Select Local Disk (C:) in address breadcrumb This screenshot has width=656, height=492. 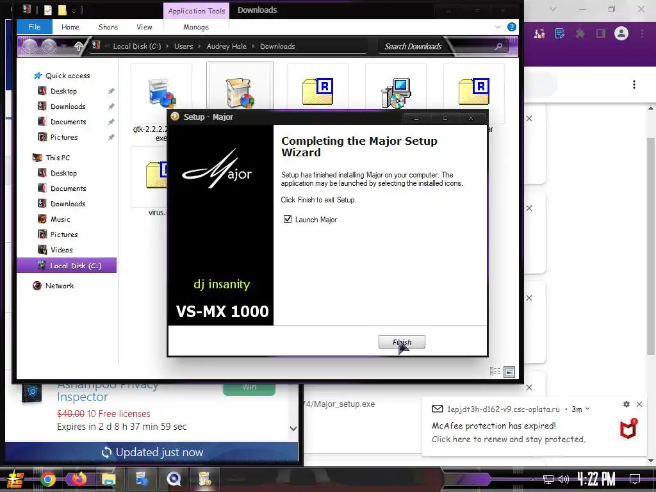click(137, 46)
